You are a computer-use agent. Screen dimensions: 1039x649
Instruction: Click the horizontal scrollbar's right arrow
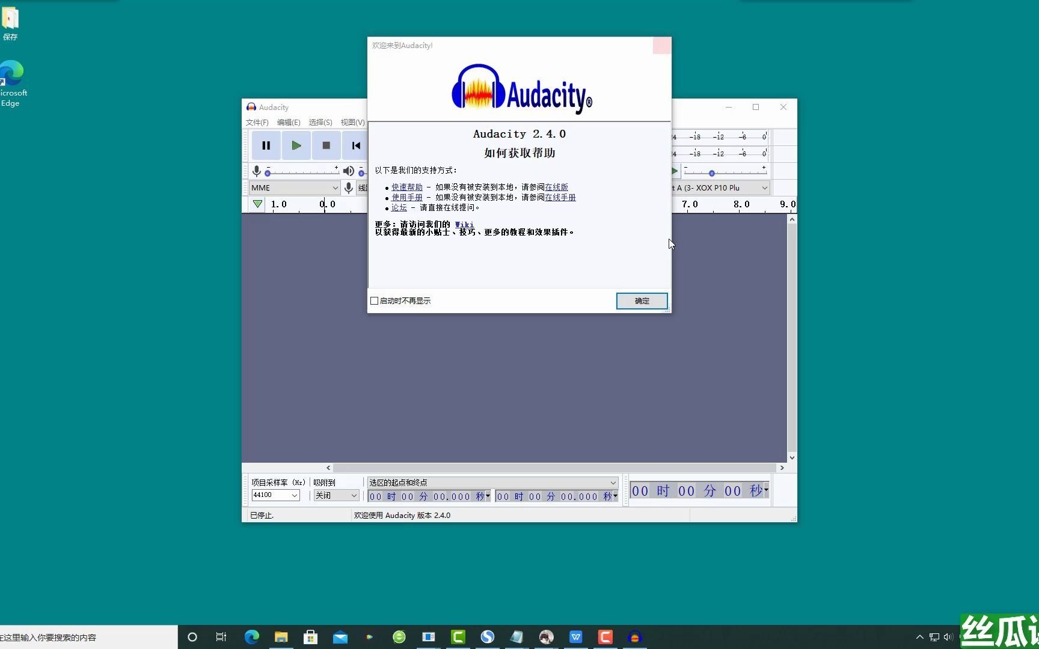(782, 468)
